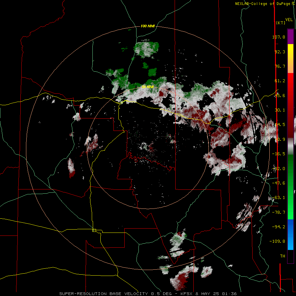The width and height of the screenshot is (296, 296).
Task: Pick the yellow-orange segment of the color bar
Action: [x=290, y=59]
